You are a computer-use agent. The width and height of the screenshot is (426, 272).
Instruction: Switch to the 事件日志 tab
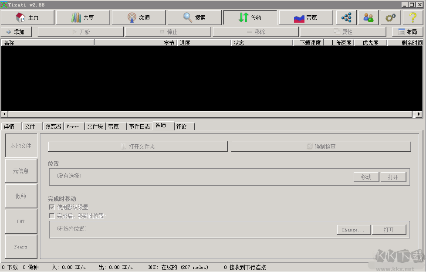pyautogui.click(x=139, y=126)
